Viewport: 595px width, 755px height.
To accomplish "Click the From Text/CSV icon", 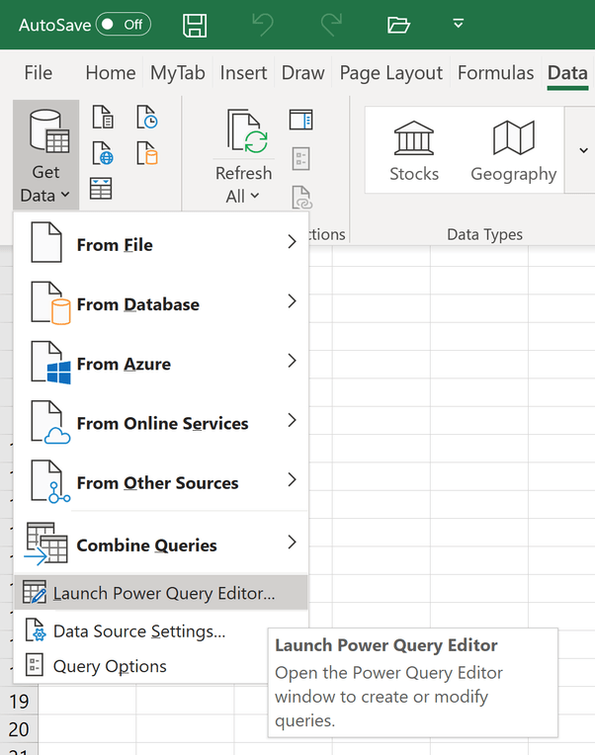I will coord(103,117).
